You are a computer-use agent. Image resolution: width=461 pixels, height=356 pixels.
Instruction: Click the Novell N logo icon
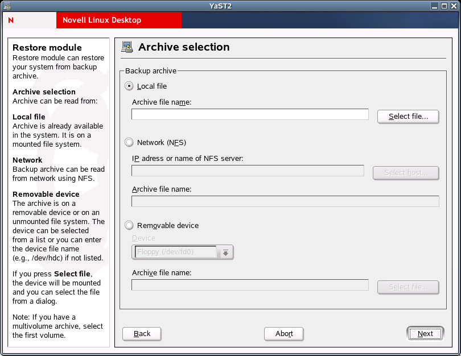(11, 20)
